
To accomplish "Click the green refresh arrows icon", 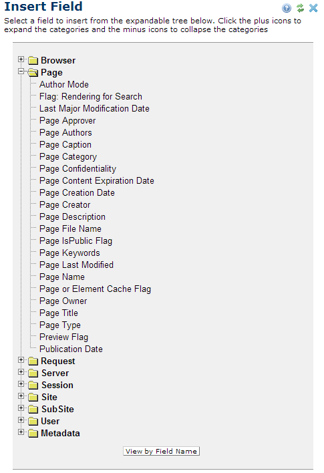I will (x=300, y=8).
